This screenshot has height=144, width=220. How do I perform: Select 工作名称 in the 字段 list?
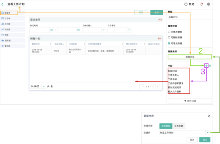pos(172,79)
